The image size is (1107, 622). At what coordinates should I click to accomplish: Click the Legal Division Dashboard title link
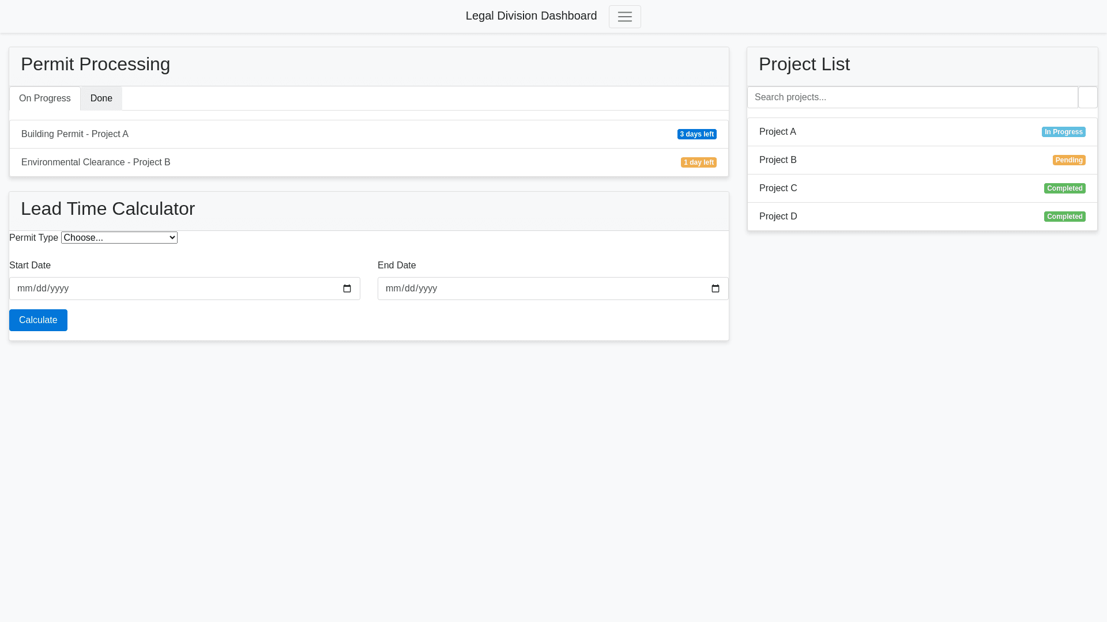[x=531, y=16]
